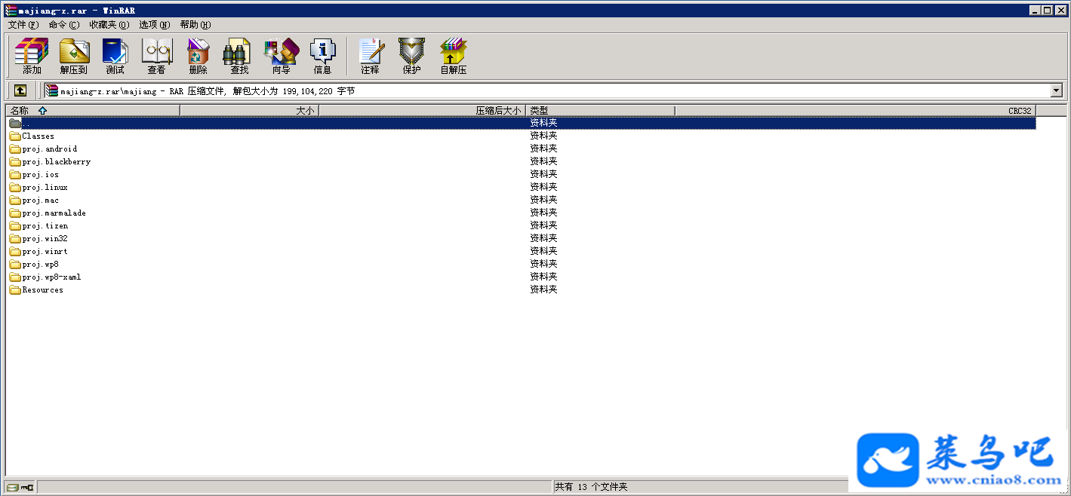
Task: Select the proj.android folder
Action: coord(50,148)
